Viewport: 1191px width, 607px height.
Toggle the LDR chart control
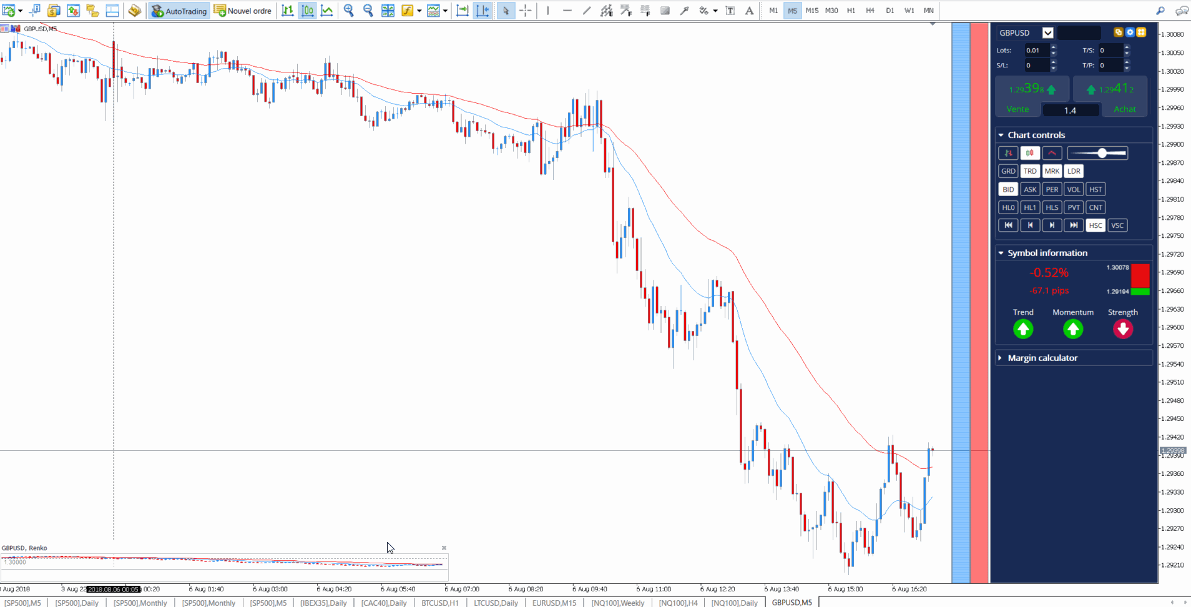[1074, 171]
